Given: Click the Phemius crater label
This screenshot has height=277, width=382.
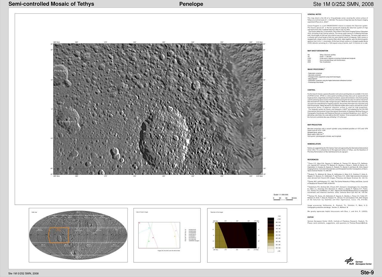Looking at the screenshot, I should 60,71.
